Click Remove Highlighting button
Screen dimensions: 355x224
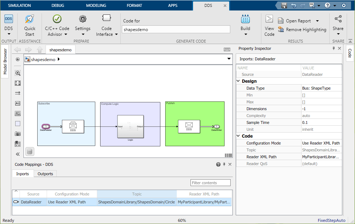click(302, 30)
